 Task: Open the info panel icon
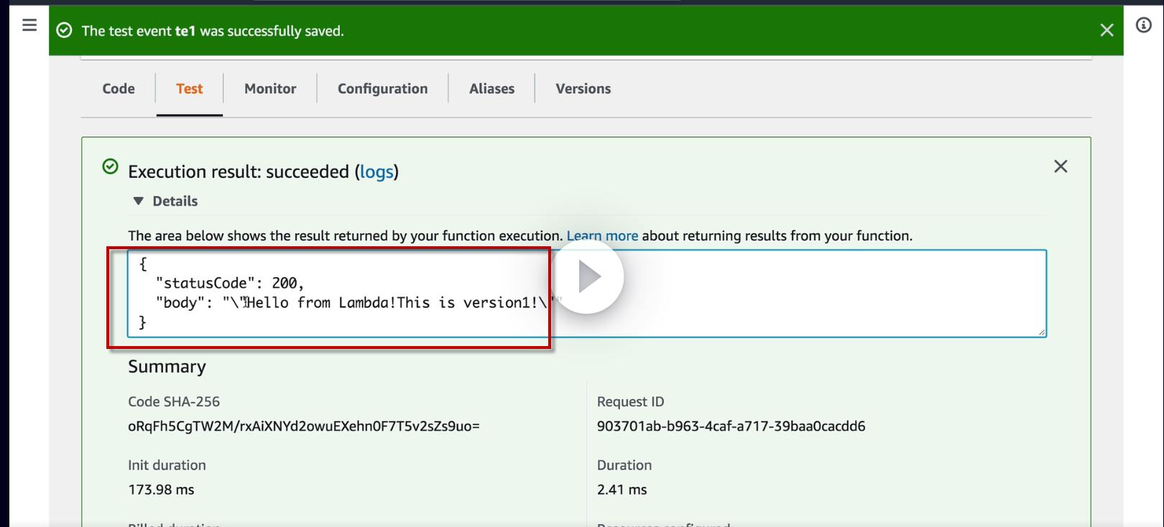pyautogui.click(x=1143, y=25)
